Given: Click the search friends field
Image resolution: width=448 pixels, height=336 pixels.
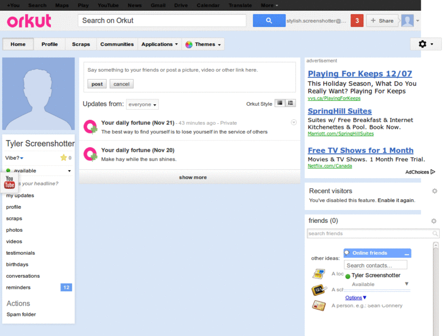Looking at the screenshot, I should (x=373, y=234).
